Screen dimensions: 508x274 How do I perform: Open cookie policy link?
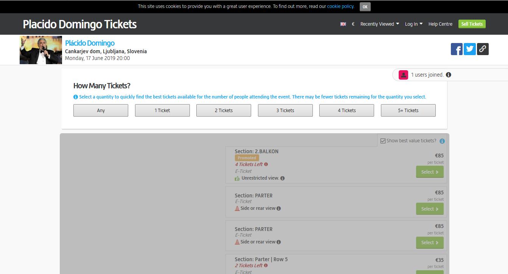[x=340, y=6]
